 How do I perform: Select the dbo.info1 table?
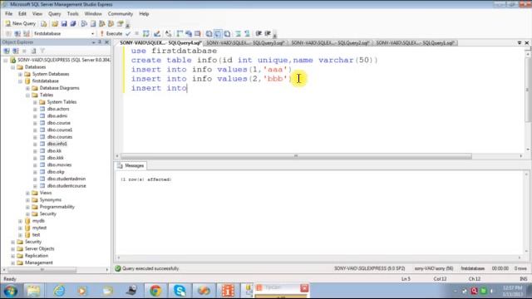click(57, 144)
